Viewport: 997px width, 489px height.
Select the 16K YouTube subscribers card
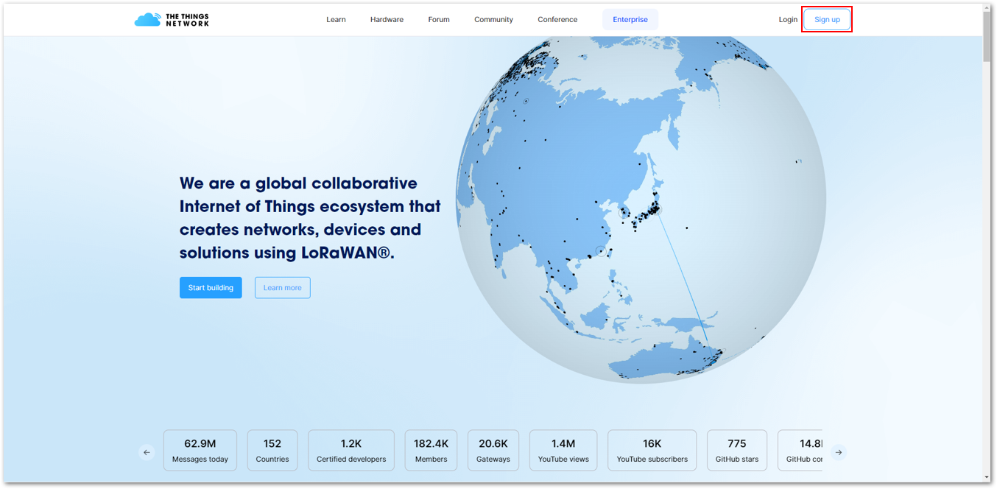652,451
